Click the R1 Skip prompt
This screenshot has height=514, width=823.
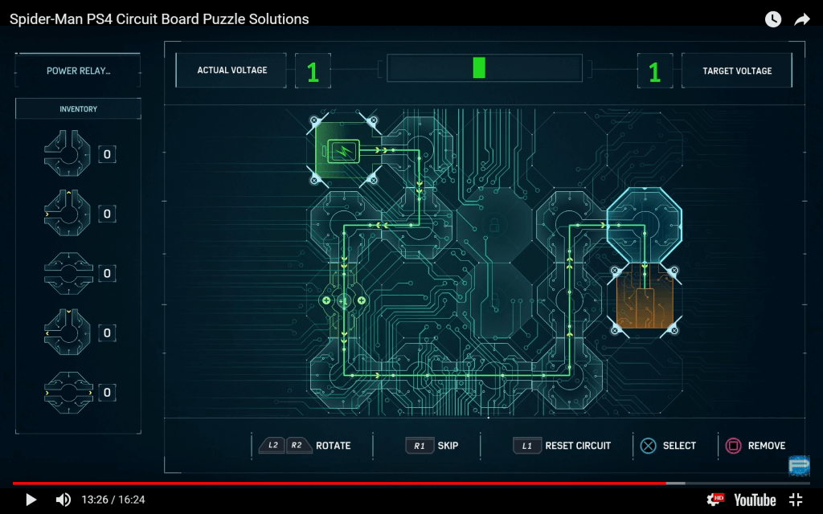tap(432, 445)
